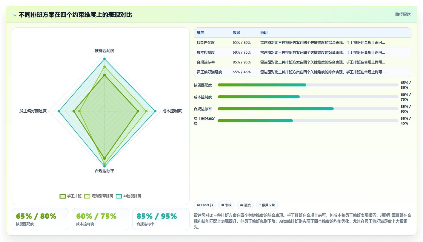
Task: Click the 55% / 45% value after progress bar
Action: click(406, 121)
